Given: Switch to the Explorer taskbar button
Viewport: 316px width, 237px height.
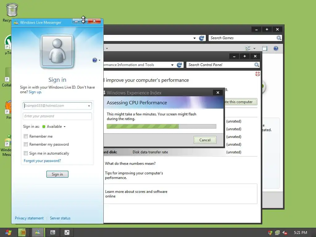Looking at the screenshot, I should 23,232.
